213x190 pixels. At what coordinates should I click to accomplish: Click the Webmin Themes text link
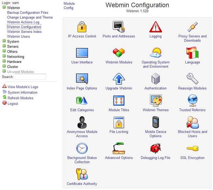156,110
